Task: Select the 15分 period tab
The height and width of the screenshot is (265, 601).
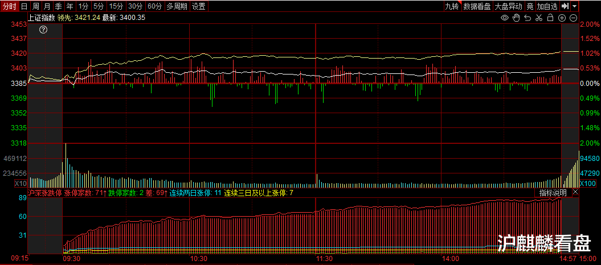Action: (x=116, y=6)
